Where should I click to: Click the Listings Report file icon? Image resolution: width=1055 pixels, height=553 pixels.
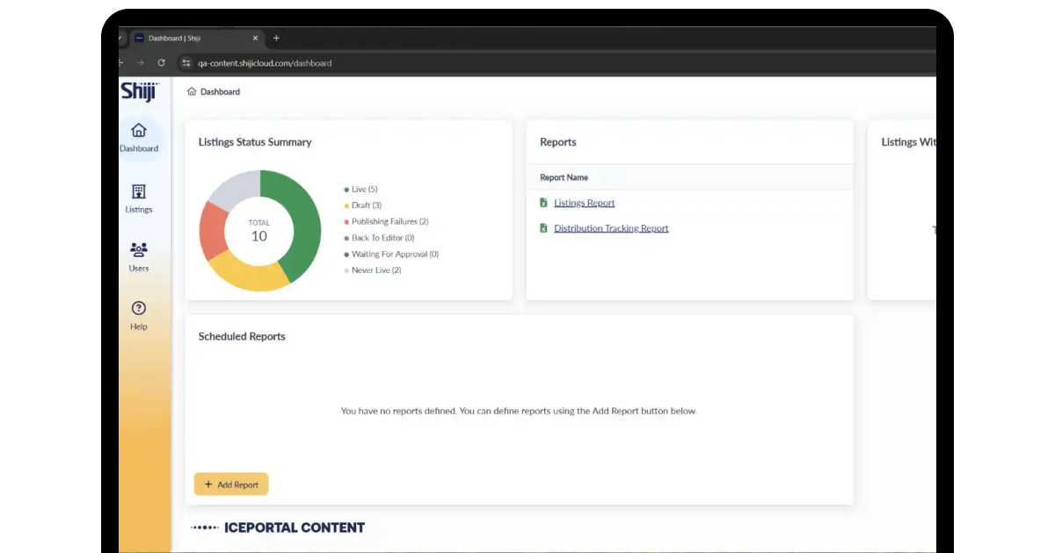click(x=543, y=203)
